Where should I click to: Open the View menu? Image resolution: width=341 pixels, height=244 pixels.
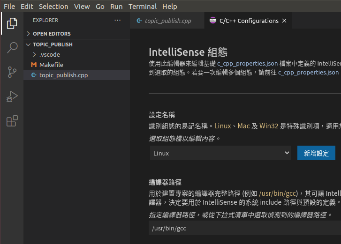pos(82,7)
